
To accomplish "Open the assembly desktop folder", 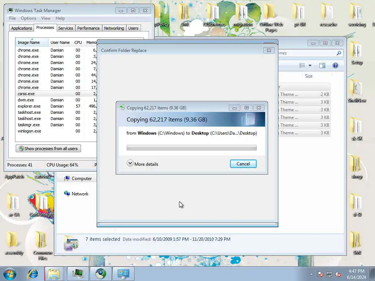I will point(14,243).
